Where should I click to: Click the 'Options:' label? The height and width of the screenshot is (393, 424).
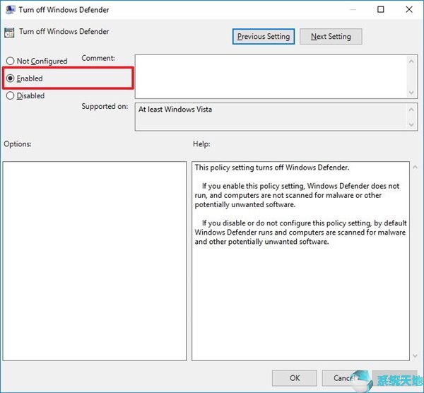click(x=18, y=144)
